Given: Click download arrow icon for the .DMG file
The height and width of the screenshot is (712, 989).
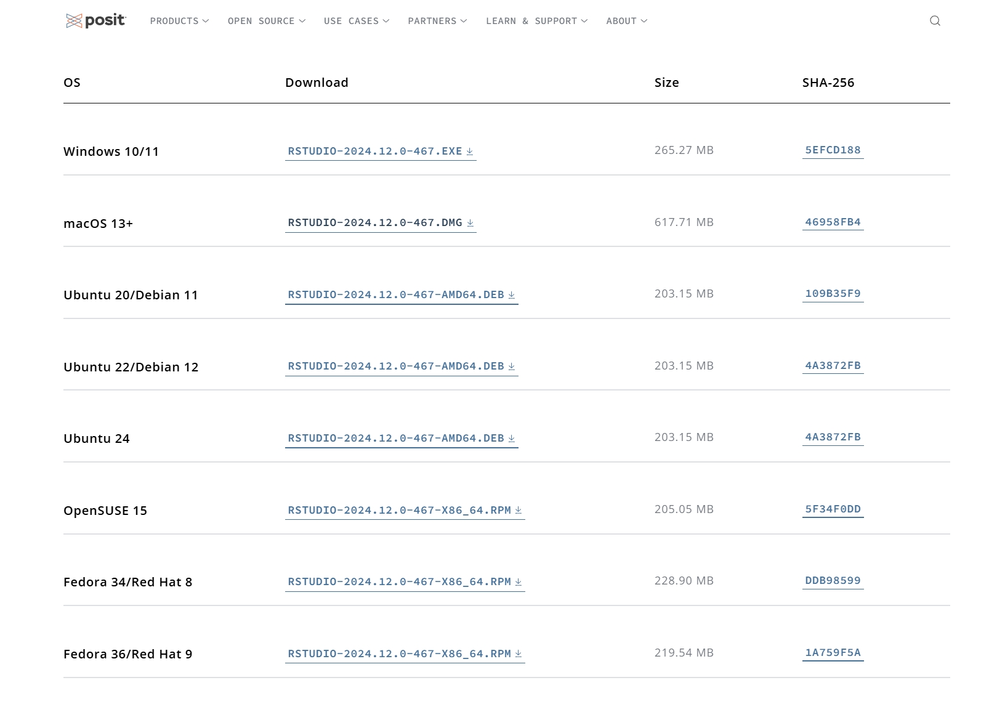Looking at the screenshot, I should pos(470,223).
